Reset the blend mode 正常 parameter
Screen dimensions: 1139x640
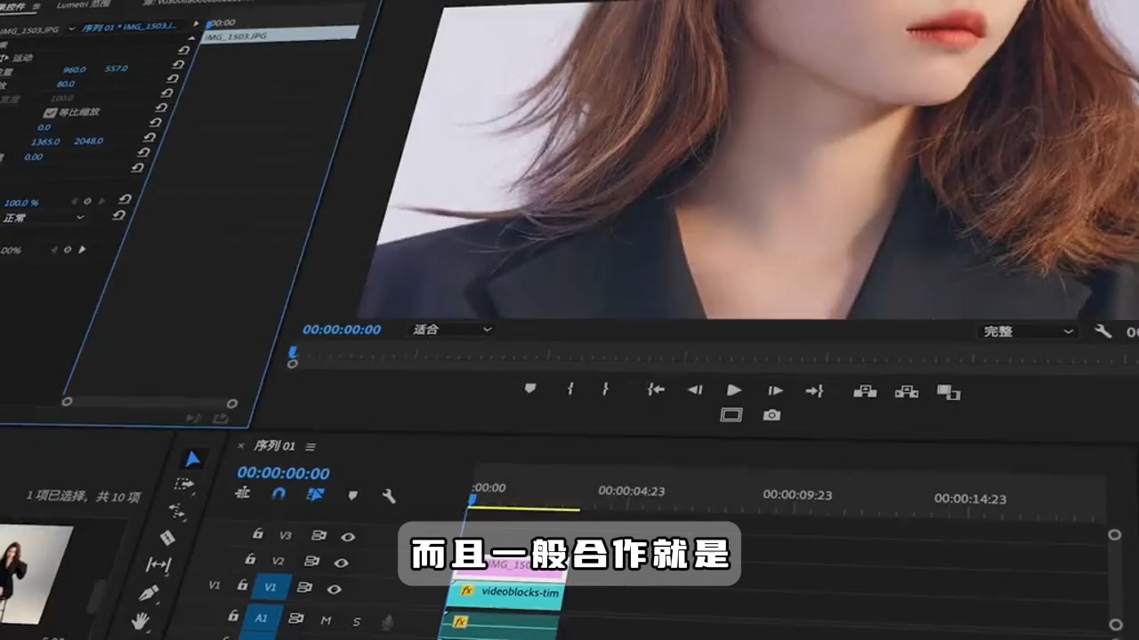[118, 216]
